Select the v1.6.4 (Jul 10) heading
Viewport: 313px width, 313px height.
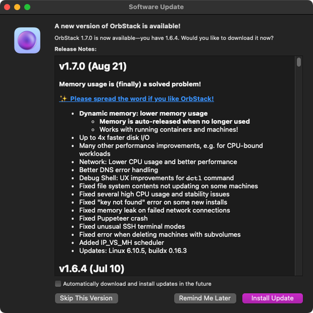click(x=91, y=269)
